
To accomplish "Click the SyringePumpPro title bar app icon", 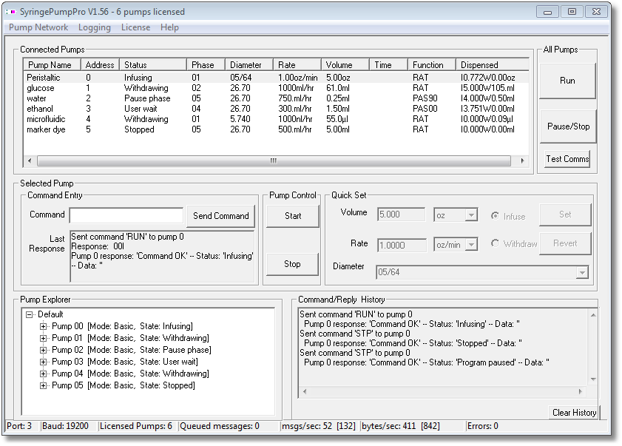I will (10, 12).
